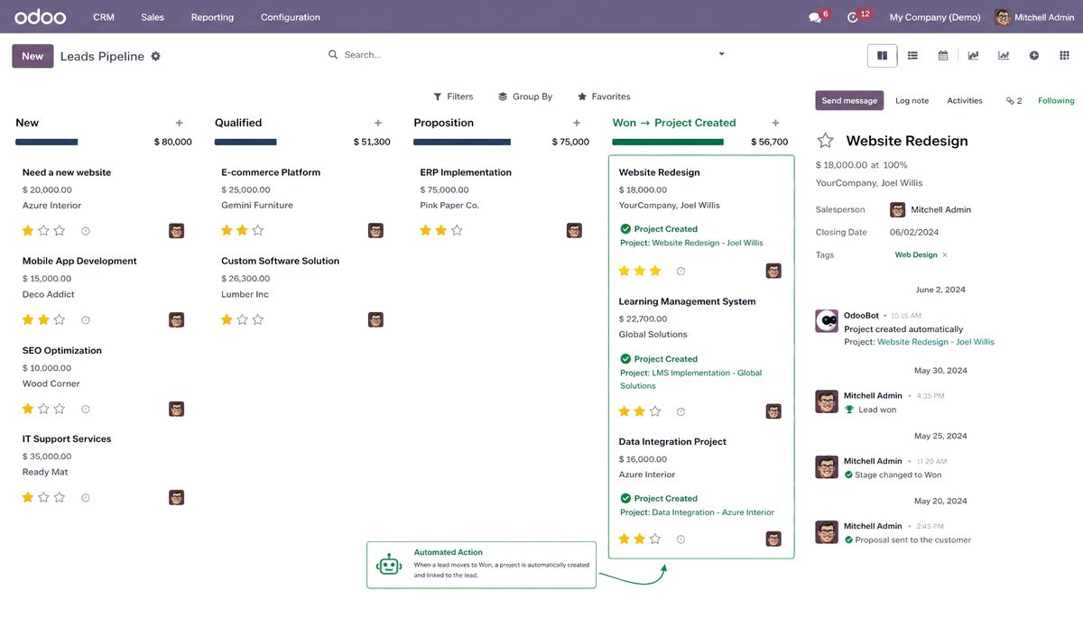Click activity clock on SEO Optimization card
The height and width of the screenshot is (618, 1083).
86,409
